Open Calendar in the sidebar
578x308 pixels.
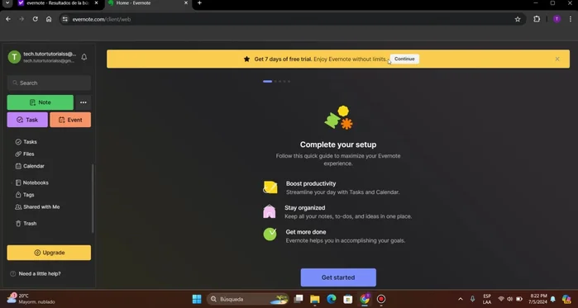30,166
